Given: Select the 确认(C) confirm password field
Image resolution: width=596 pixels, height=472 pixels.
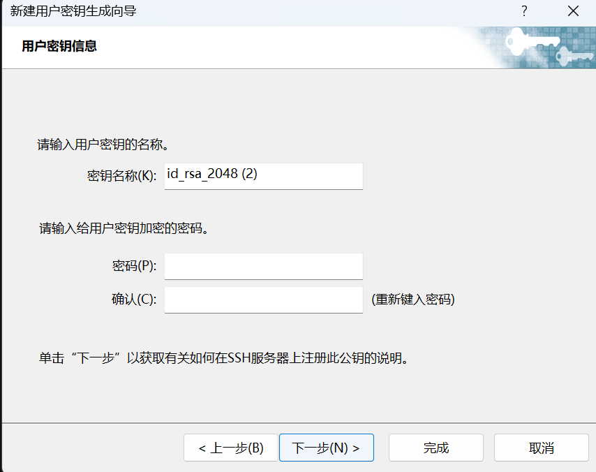Looking at the screenshot, I should [x=263, y=300].
